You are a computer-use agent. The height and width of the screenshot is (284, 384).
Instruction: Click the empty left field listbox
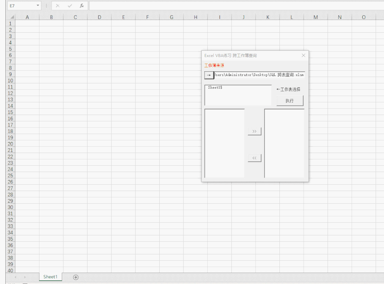(x=225, y=143)
